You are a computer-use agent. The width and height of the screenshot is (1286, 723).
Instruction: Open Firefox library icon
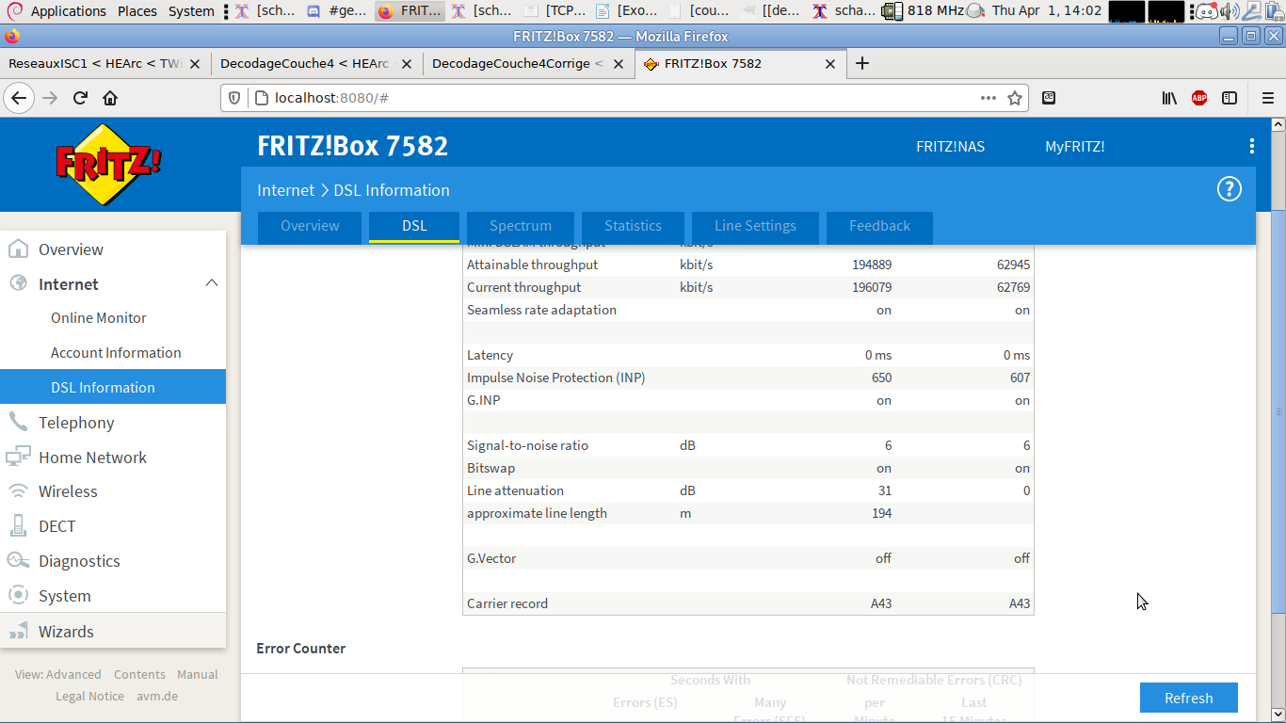(1169, 98)
